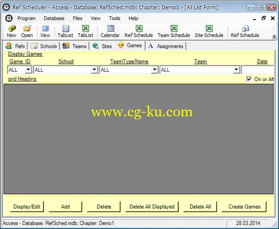279x229 pixels.
Task: Click the Display/Edit button
Action: [27, 207]
